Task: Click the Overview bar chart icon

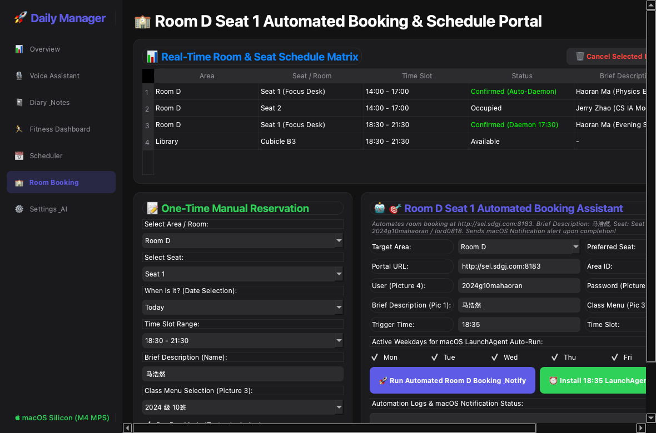Action: (x=19, y=49)
